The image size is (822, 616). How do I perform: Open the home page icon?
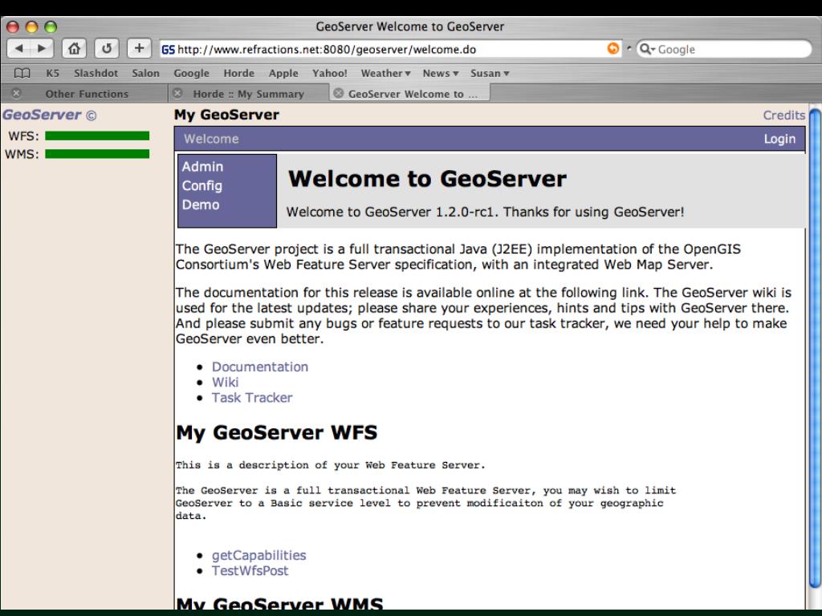(74, 49)
